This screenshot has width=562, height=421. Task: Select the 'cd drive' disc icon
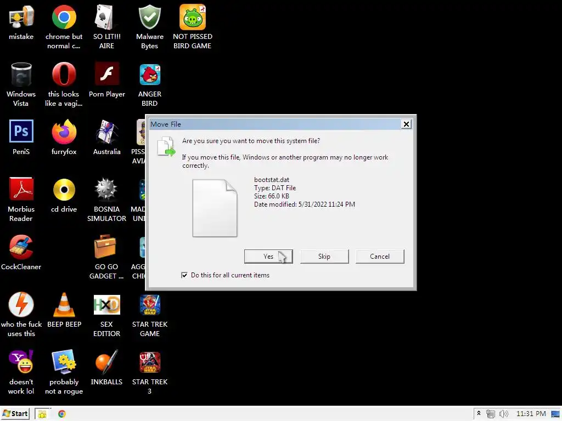click(x=64, y=189)
